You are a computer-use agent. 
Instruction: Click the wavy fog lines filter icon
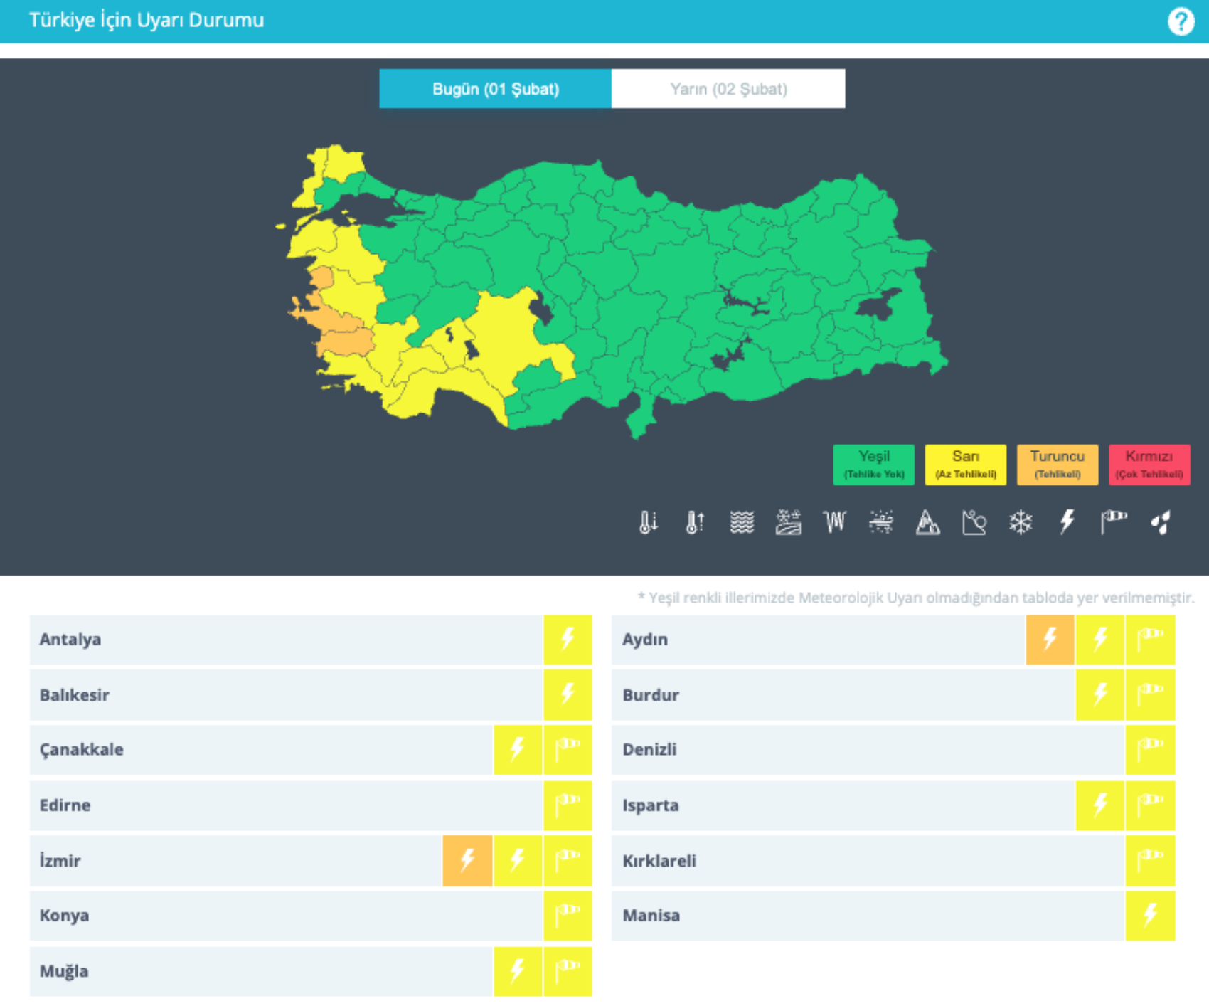coord(742,522)
